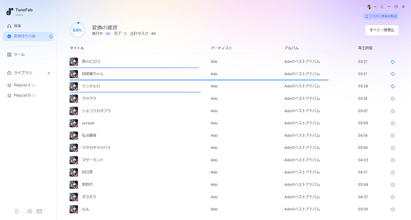Screen dimensions: 411x220
Task: Open the hamburger menu in title bar
Action: tap(382, 7)
